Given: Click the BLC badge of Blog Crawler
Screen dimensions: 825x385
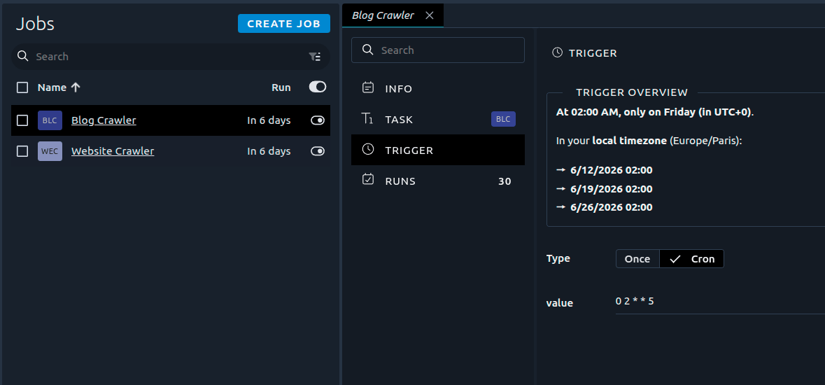Looking at the screenshot, I should coord(50,120).
